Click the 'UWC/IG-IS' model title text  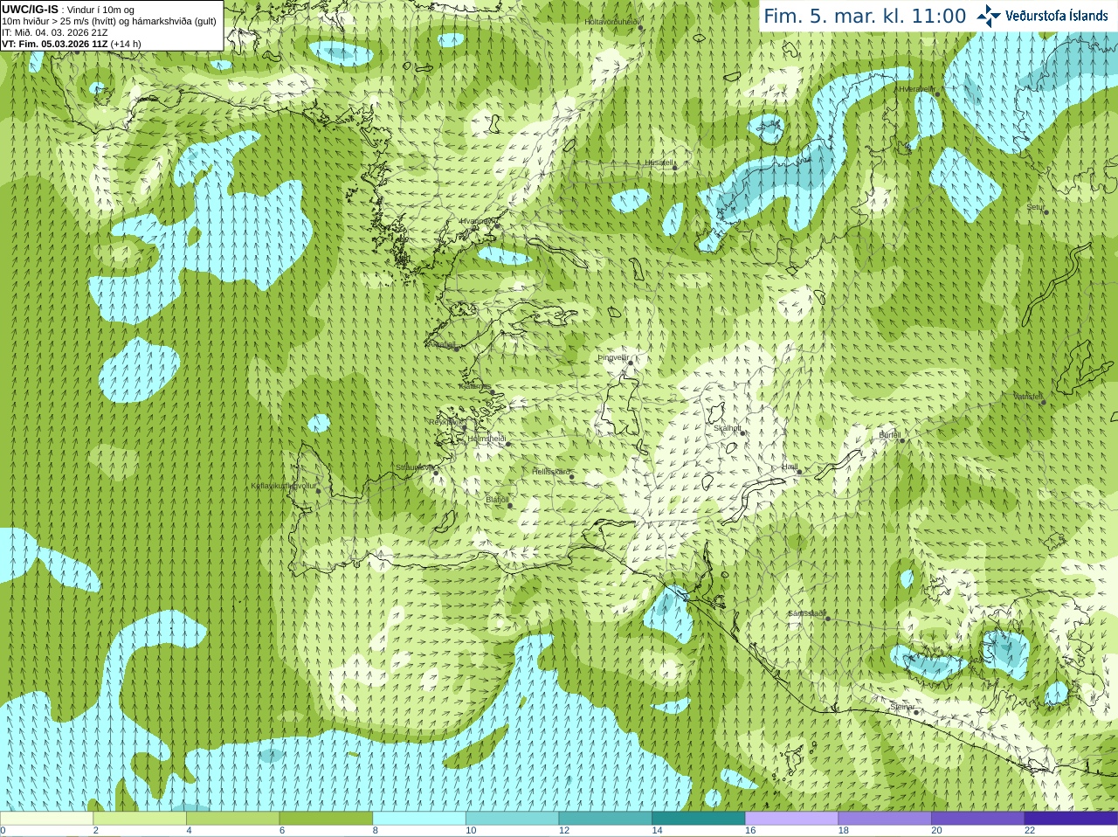click(30, 10)
